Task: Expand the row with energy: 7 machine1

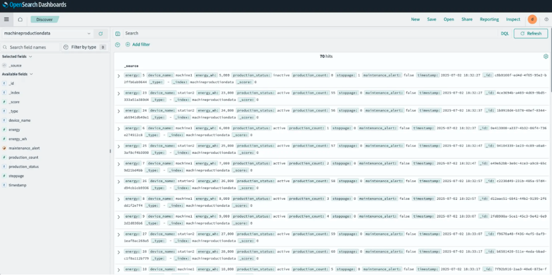Action: tap(119, 164)
